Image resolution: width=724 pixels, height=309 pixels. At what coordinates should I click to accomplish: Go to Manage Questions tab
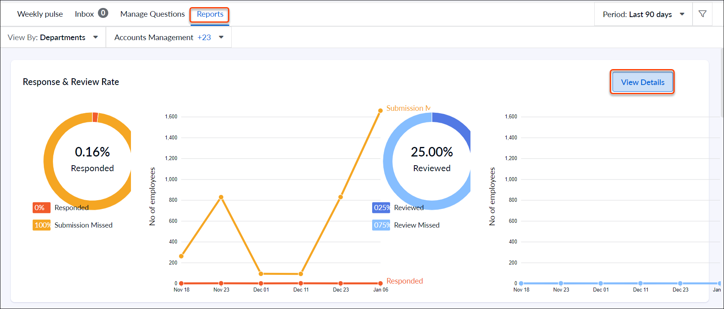click(x=152, y=14)
